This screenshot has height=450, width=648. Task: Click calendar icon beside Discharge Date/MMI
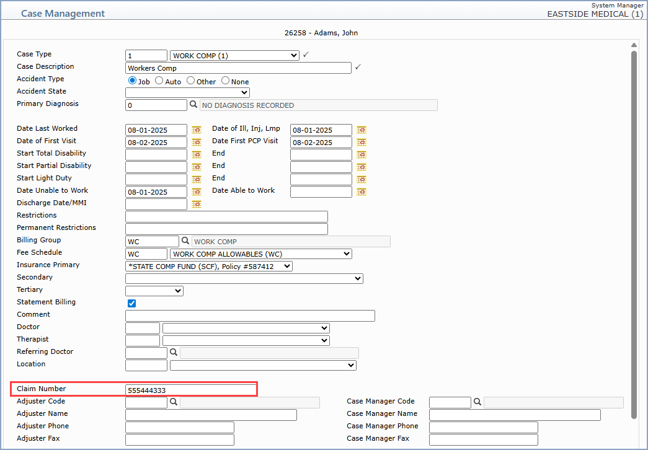197,205
